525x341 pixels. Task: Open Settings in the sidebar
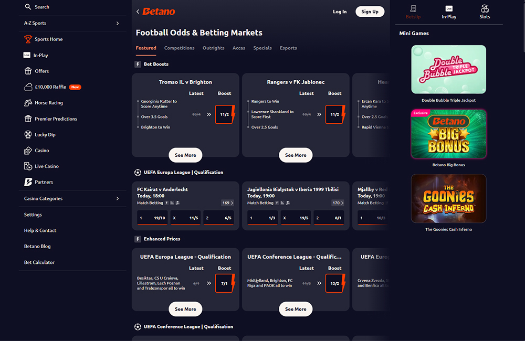[x=33, y=215]
